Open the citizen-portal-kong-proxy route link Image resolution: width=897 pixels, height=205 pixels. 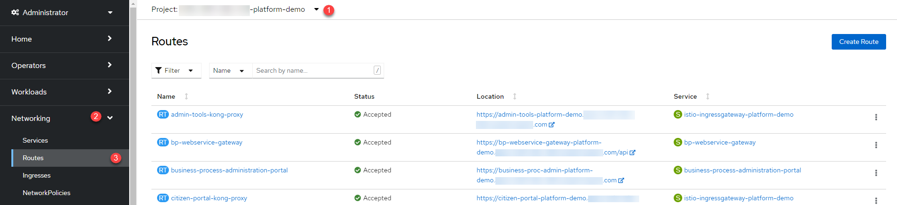tap(209, 198)
